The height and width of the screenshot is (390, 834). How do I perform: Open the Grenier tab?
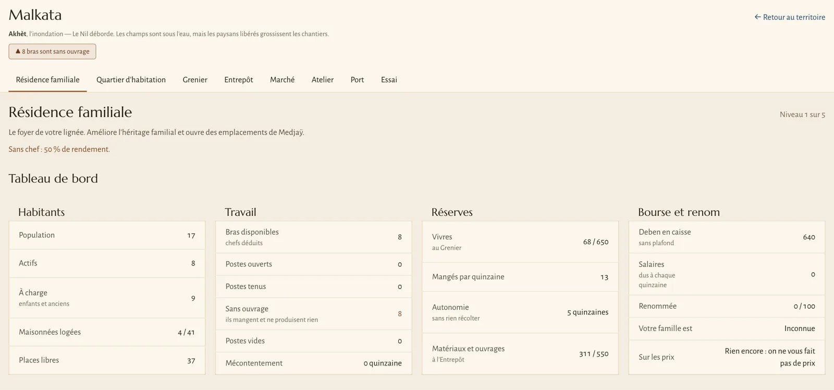point(195,80)
